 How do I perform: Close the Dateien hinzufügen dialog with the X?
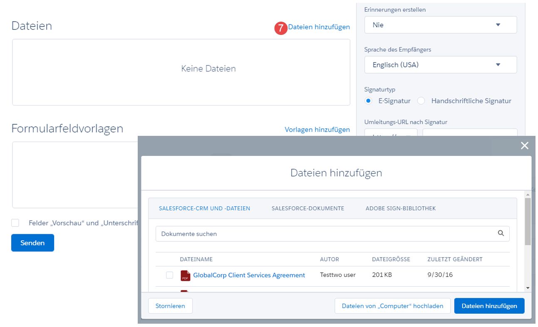tap(524, 145)
